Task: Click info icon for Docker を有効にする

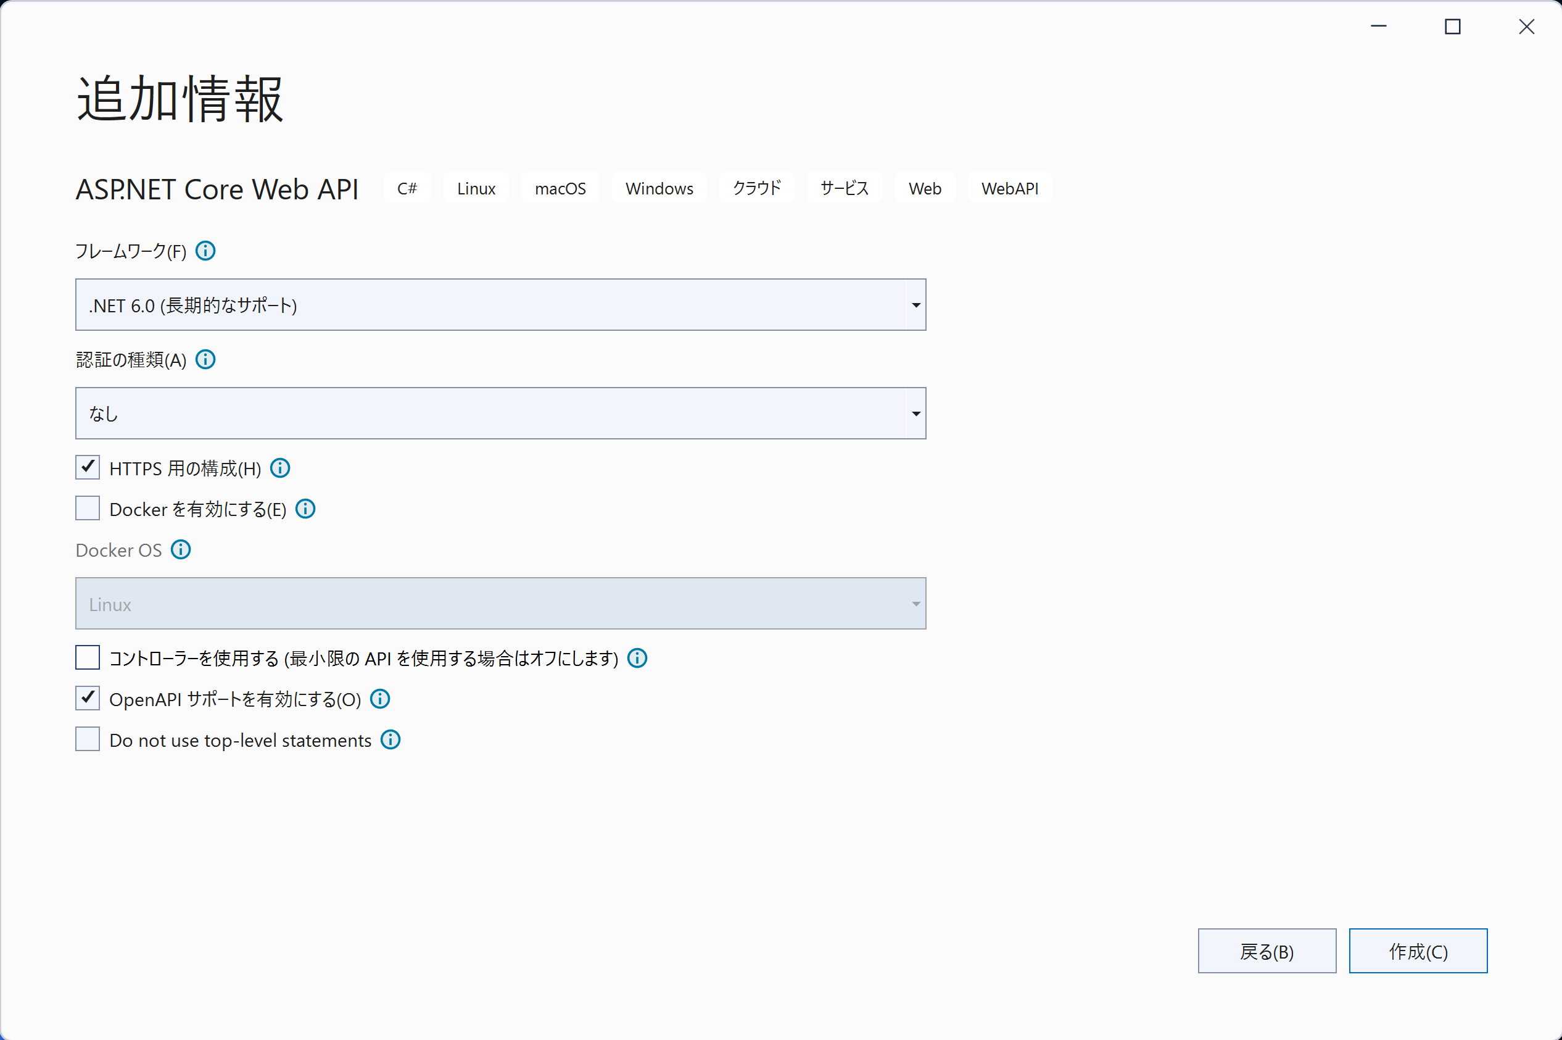Action: (305, 509)
